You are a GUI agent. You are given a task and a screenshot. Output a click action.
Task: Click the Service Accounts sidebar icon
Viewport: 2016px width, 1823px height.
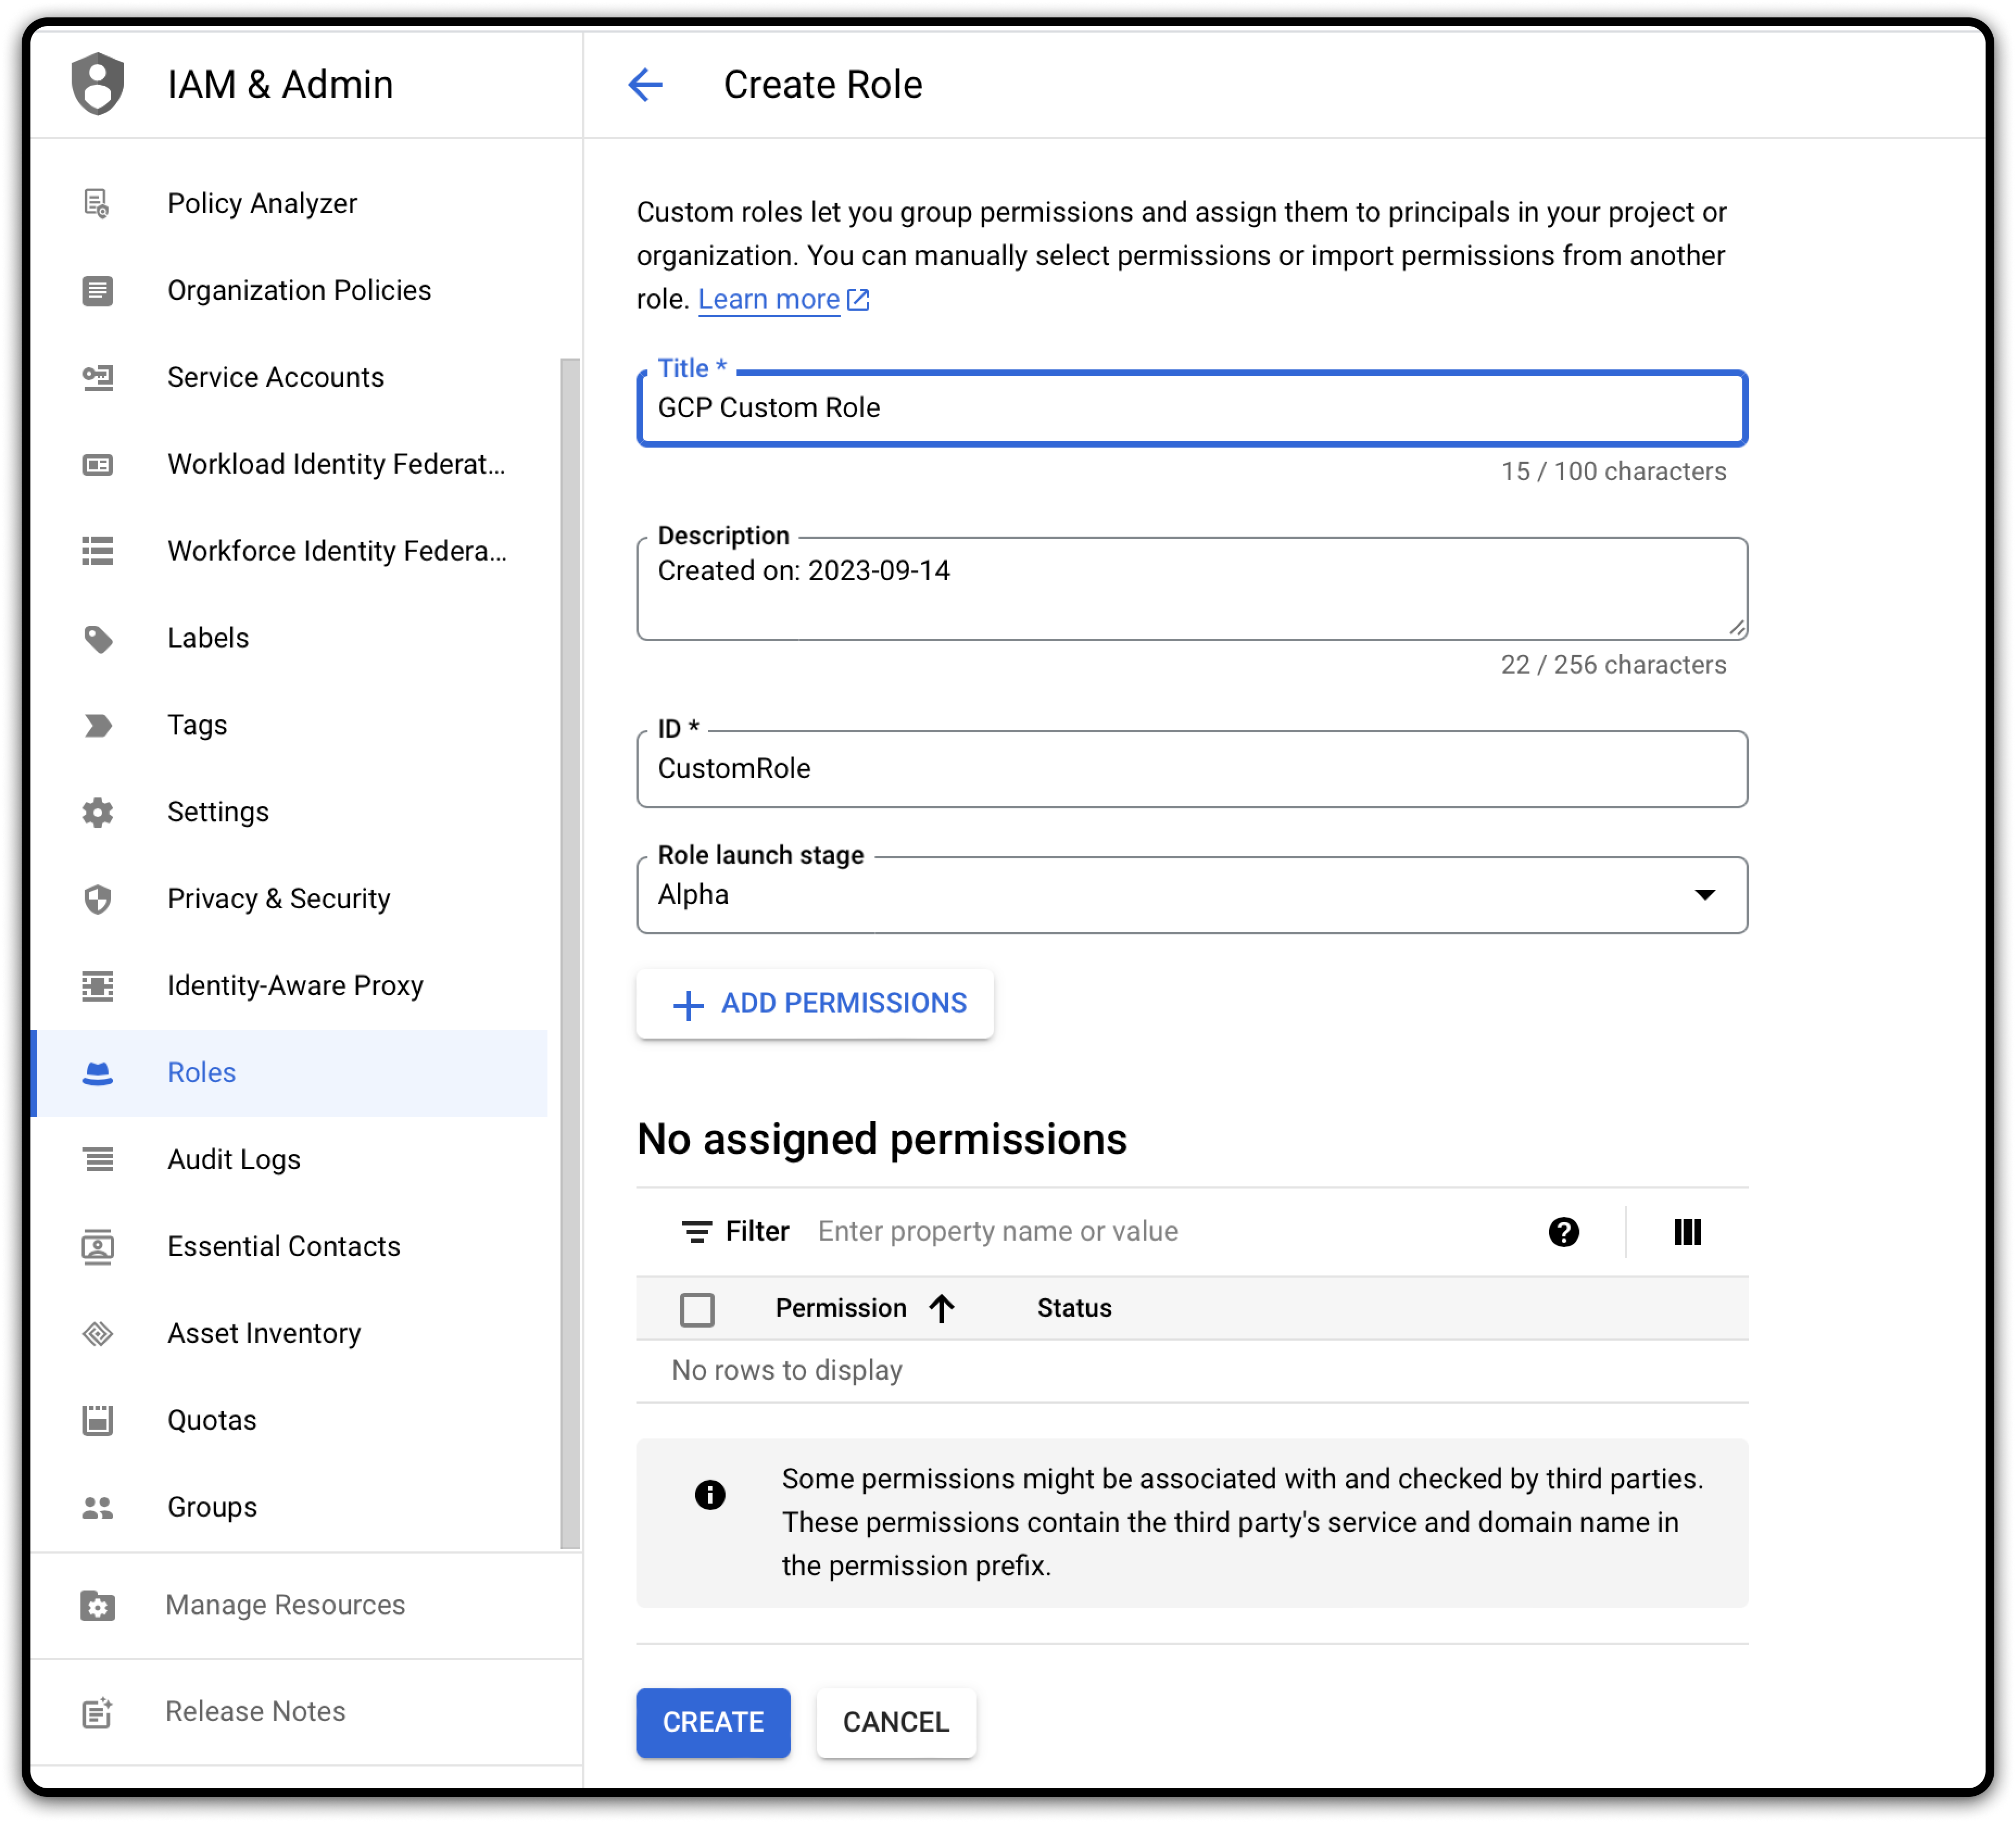click(x=98, y=377)
